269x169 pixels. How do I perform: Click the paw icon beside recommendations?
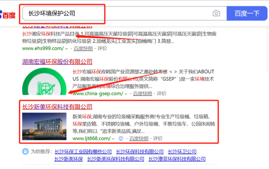click(26, 152)
